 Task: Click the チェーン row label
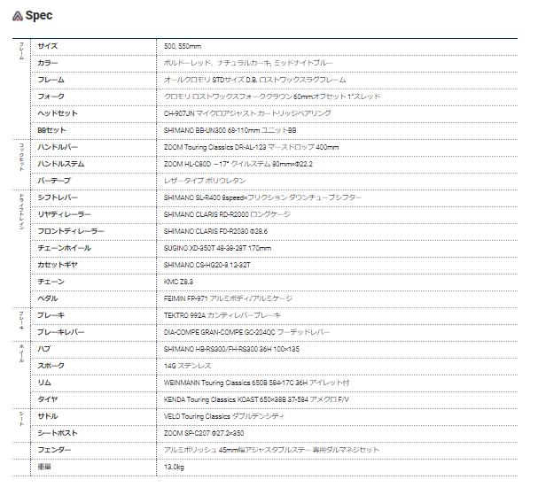tap(51, 282)
